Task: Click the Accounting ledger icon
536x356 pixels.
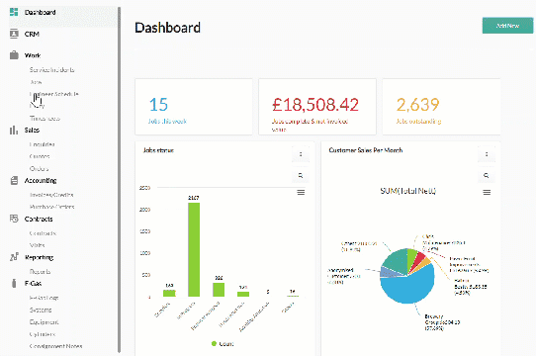Action: tap(14, 180)
